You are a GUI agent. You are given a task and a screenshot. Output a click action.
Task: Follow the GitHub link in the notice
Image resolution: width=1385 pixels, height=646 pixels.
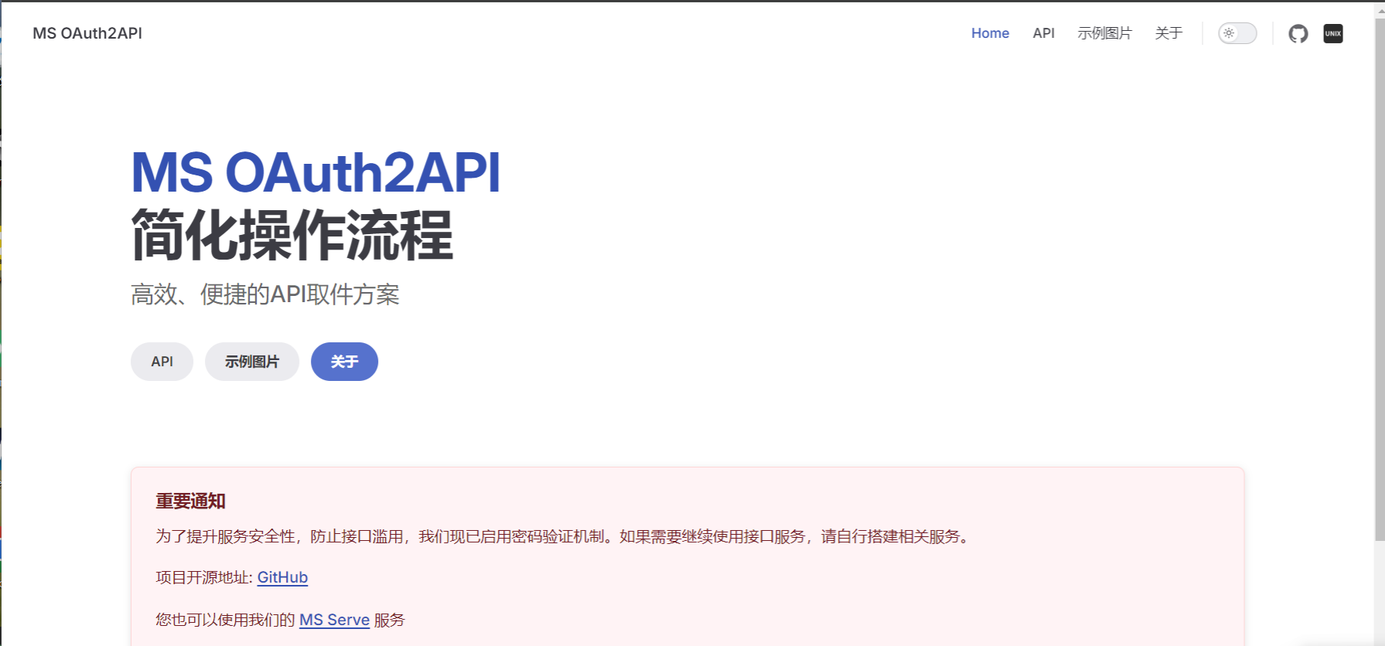click(x=282, y=577)
